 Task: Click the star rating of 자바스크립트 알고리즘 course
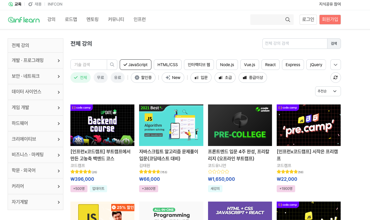150,172
